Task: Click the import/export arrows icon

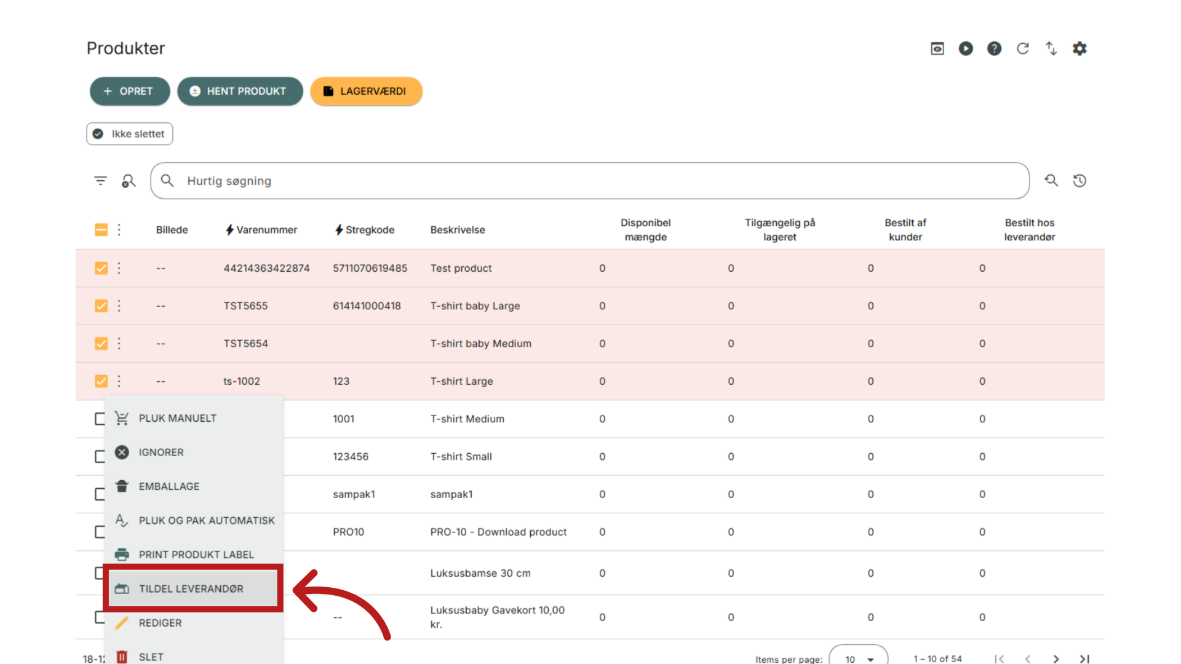Action: pos(1051,49)
